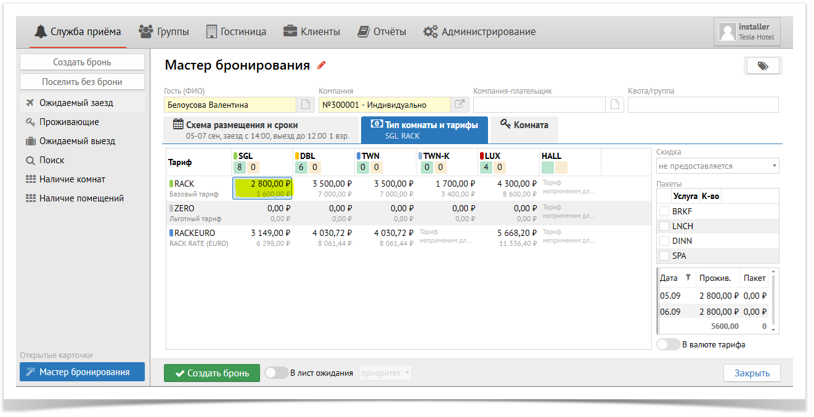Check the SPA package checkbox

coord(664,256)
